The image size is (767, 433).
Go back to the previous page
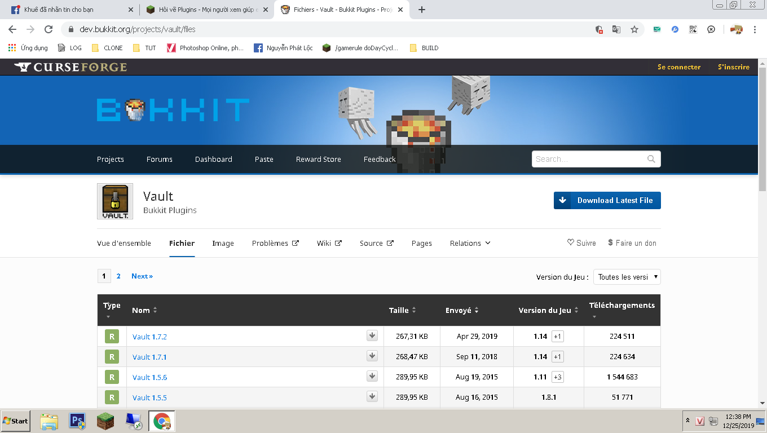12,29
